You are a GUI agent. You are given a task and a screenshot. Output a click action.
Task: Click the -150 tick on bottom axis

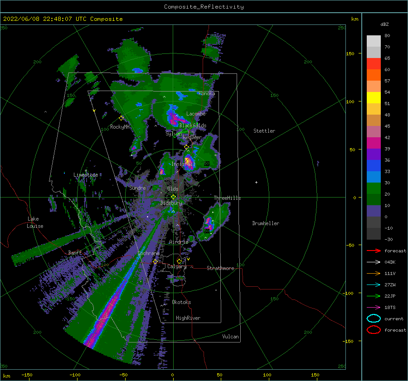[x=27, y=375]
